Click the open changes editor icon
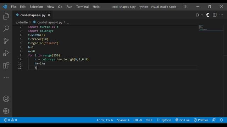Image resolution: width=227 pixels, height=127 pixels. 208,15
